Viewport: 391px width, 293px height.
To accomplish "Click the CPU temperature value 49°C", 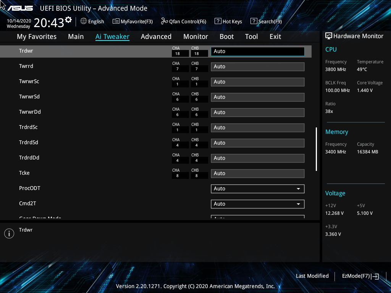I will (362, 69).
